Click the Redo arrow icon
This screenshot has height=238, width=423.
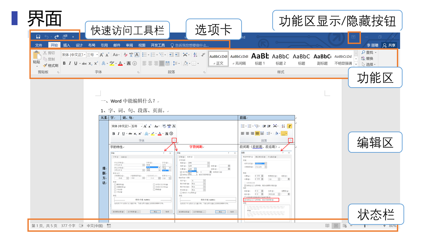click(57, 37)
